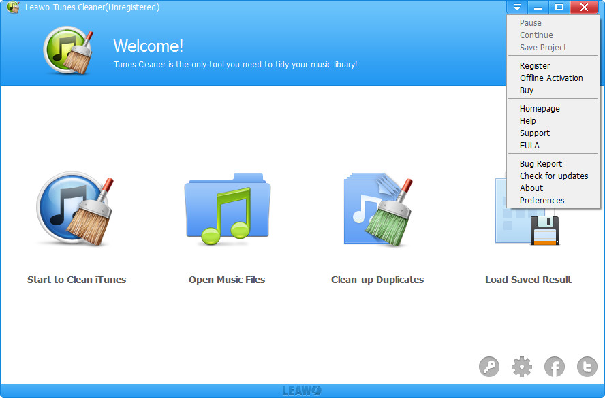Click the Start to Clean iTunes icon

(x=75, y=209)
